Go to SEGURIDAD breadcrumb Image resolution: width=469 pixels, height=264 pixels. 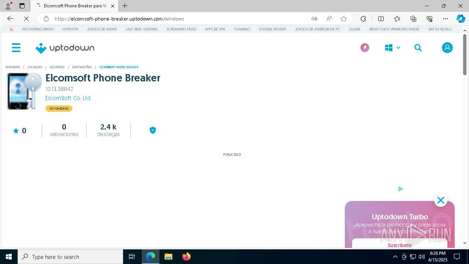57,67
